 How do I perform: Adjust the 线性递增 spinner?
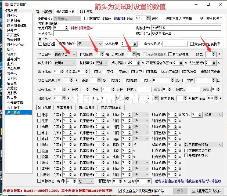[214, 63]
